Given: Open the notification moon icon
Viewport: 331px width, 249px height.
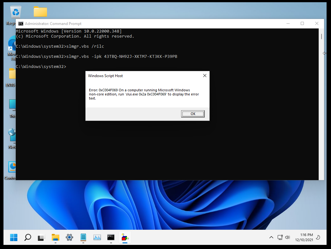Looking at the screenshot, I should (x=318, y=237).
